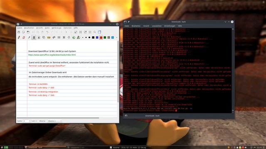
Task: Select the yellow Ruler tool
Action: [49, 37]
